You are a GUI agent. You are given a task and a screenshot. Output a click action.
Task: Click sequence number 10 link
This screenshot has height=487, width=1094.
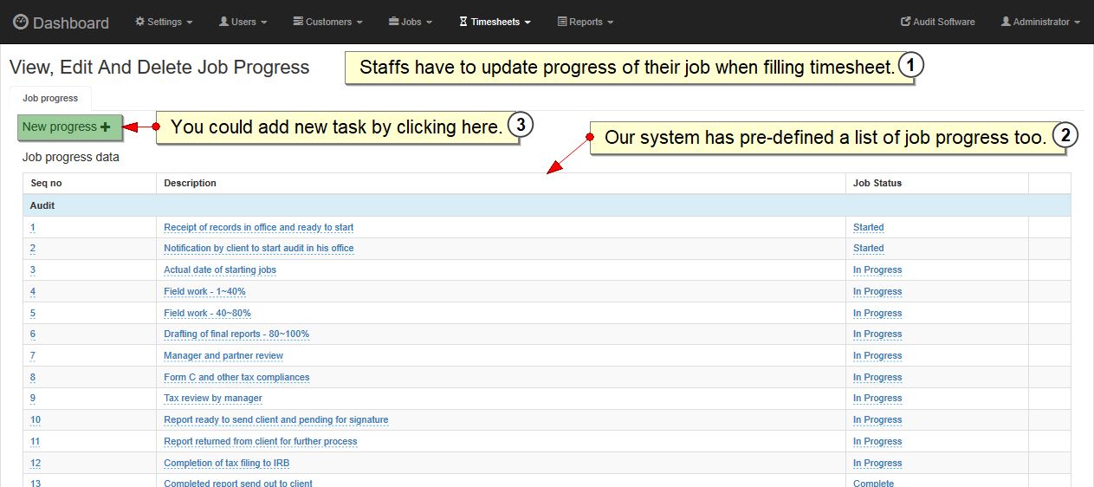click(36, 419)
